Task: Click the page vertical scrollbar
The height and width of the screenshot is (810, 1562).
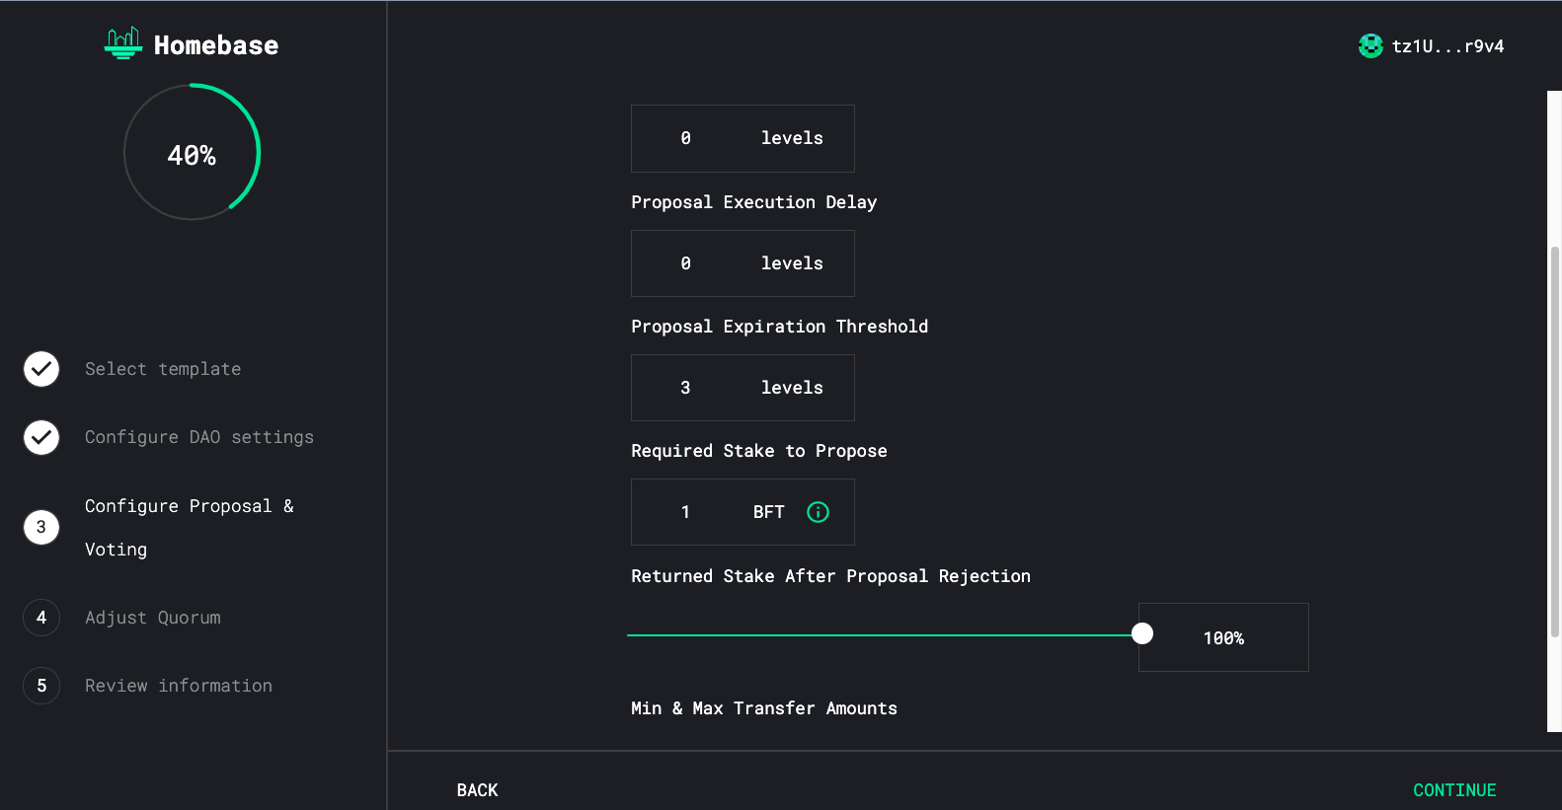Action: [1554, 444]
